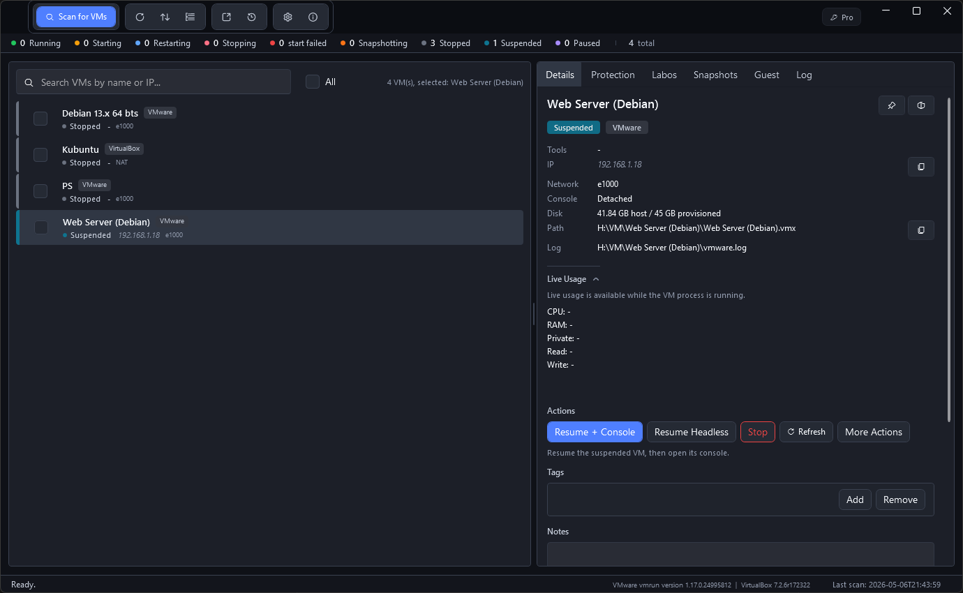
Task: Click the Running status filter
Action: (36, 43)
